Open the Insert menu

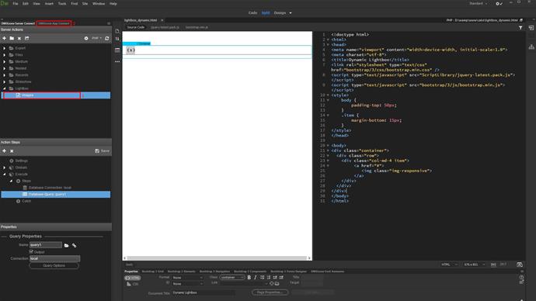[x=49, y=3]
